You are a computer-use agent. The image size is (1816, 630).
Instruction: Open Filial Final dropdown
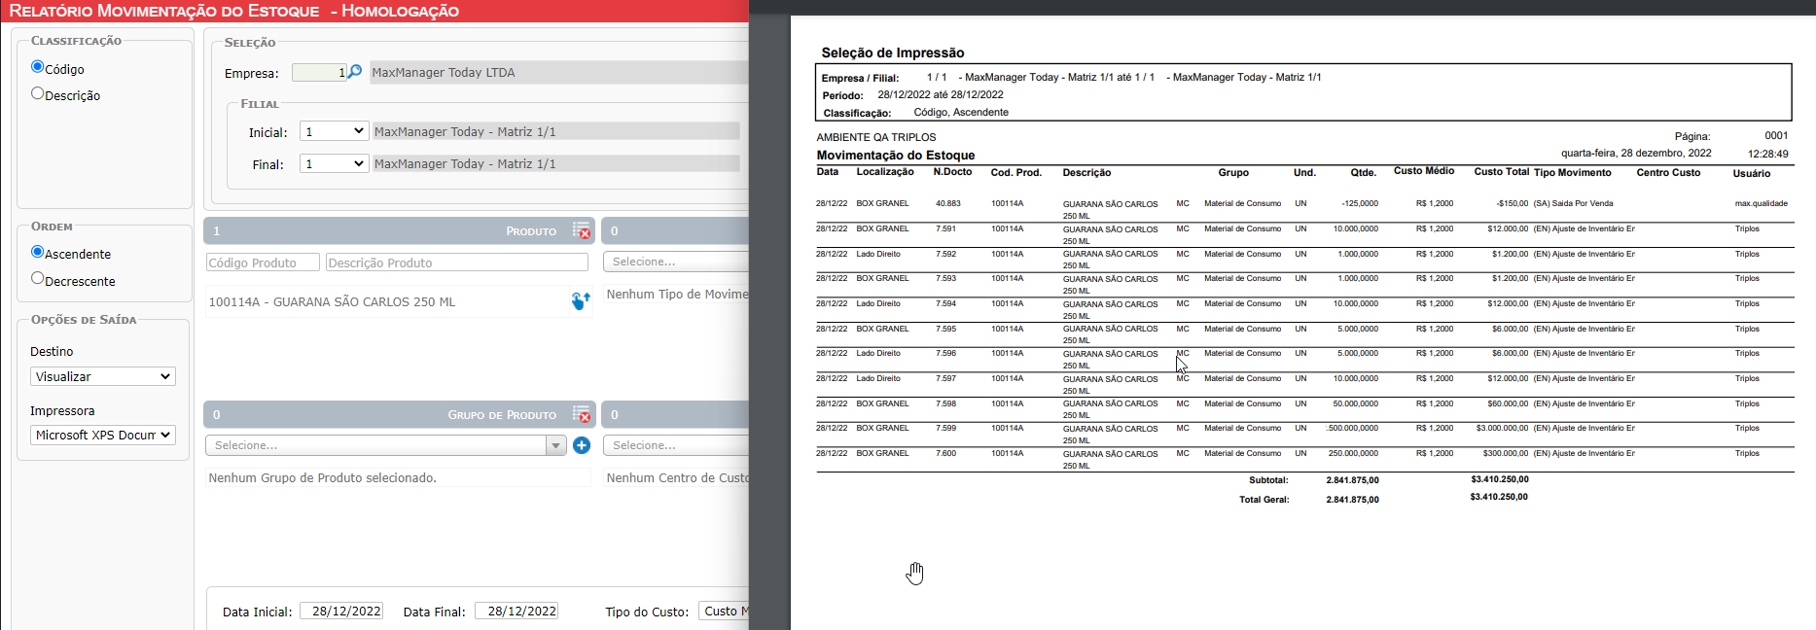pos(334,163)
